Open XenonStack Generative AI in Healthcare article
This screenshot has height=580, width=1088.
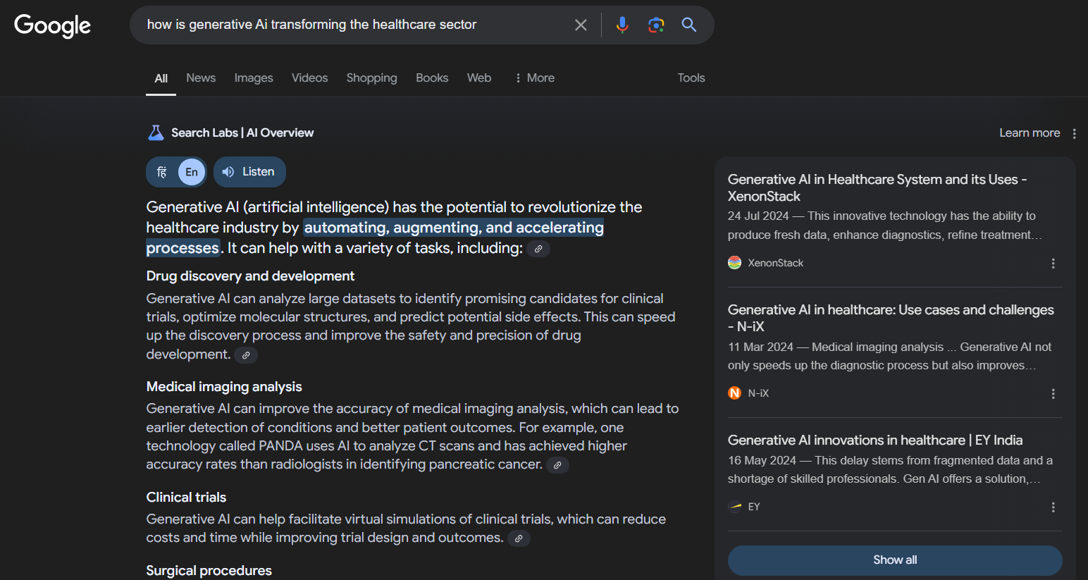pos(877,188)
